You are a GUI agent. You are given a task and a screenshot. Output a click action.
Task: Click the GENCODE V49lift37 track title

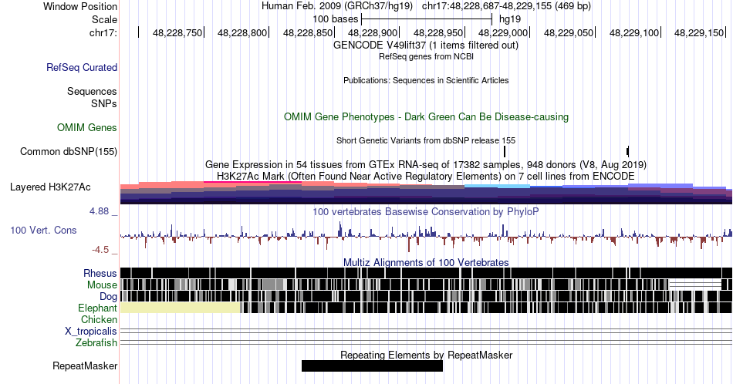coord(426,45)
